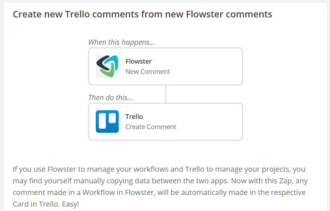Screen dimensions: 330x211
Task: Click the word 'Trello' in the heading
Action: [x=78, y=14]
